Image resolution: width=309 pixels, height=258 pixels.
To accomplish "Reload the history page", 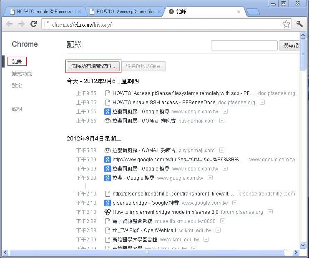I will coord(33,24).
